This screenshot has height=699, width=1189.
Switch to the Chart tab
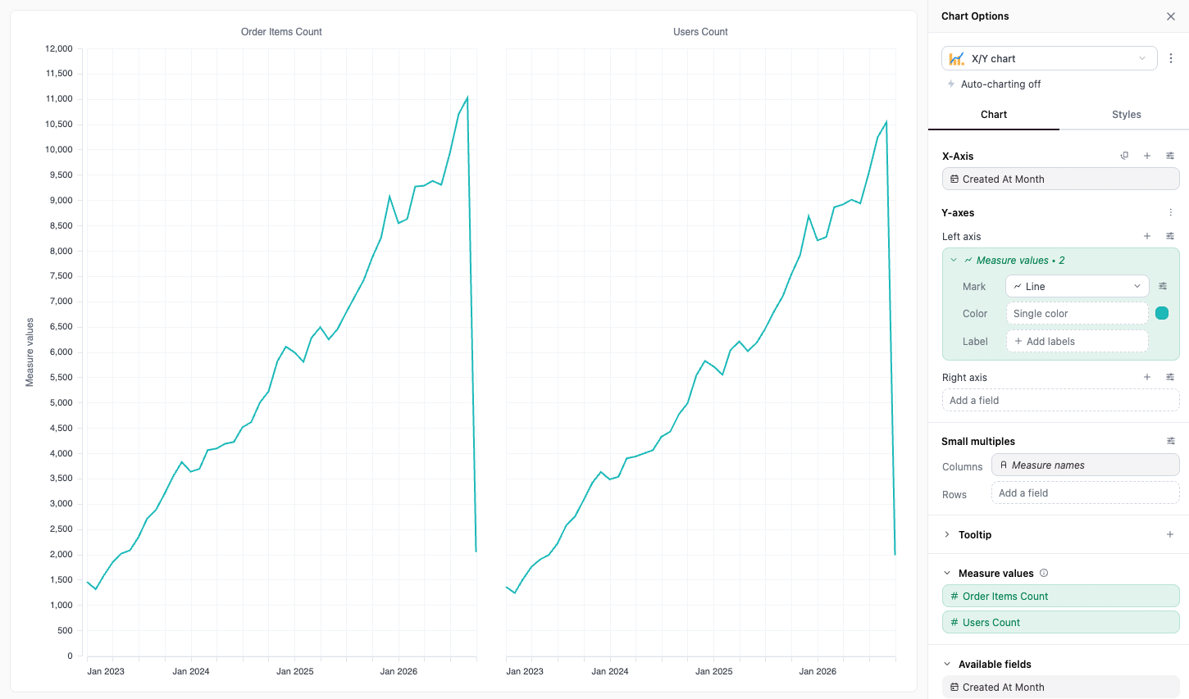click(994, 115)
